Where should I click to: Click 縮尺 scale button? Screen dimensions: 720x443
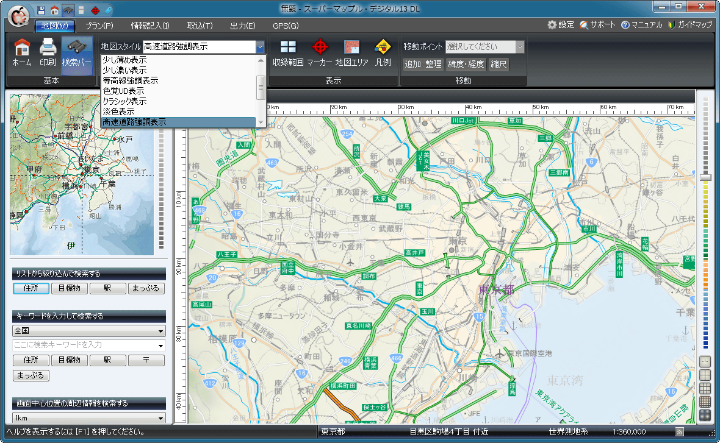[499, 64]
